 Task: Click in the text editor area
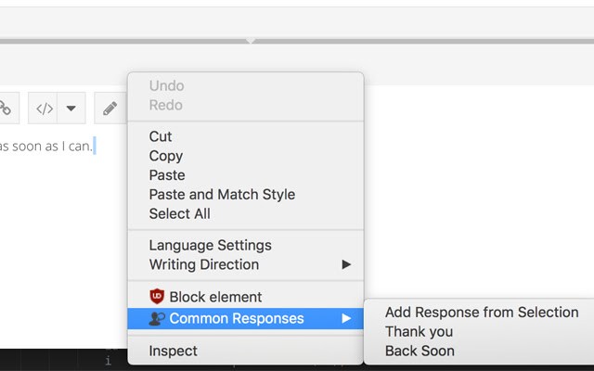(x=56, y=232)
